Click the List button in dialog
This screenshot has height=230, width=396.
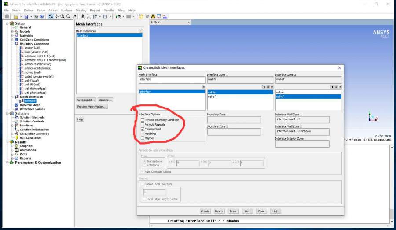247,211
